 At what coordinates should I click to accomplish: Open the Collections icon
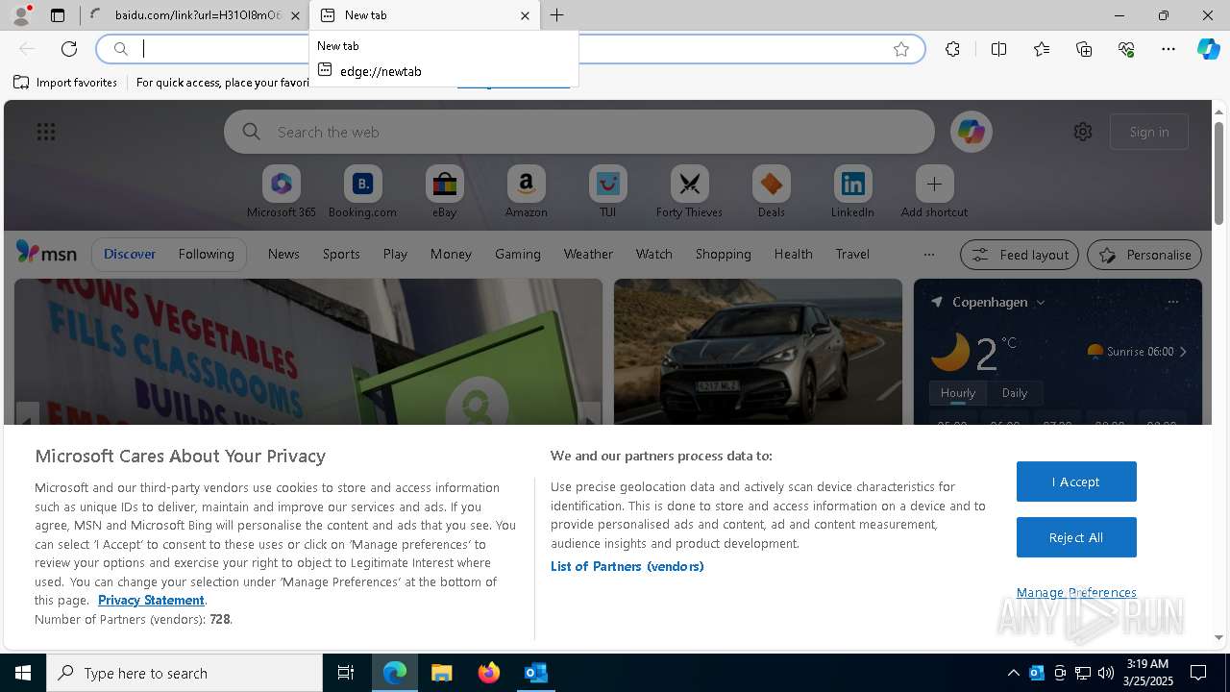tap(1084, 49)
